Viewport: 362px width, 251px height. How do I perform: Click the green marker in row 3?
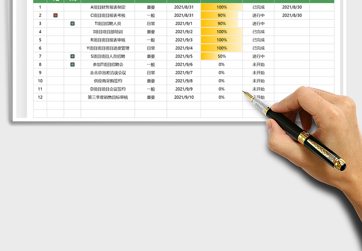pyautogui.click(x=72, y=24)
